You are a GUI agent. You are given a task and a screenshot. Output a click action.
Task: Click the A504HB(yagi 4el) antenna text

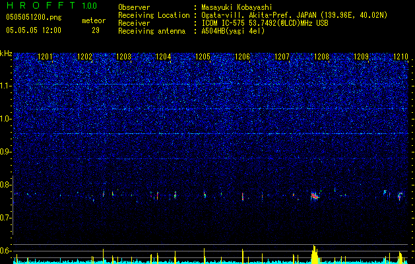tap(233, 31)
